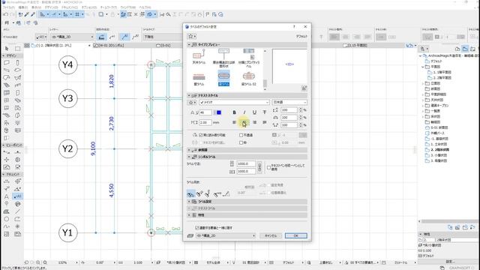480x270 pixels.
Task: Open the dialog's top favorites star dropdown
Action: coord(192,37)
